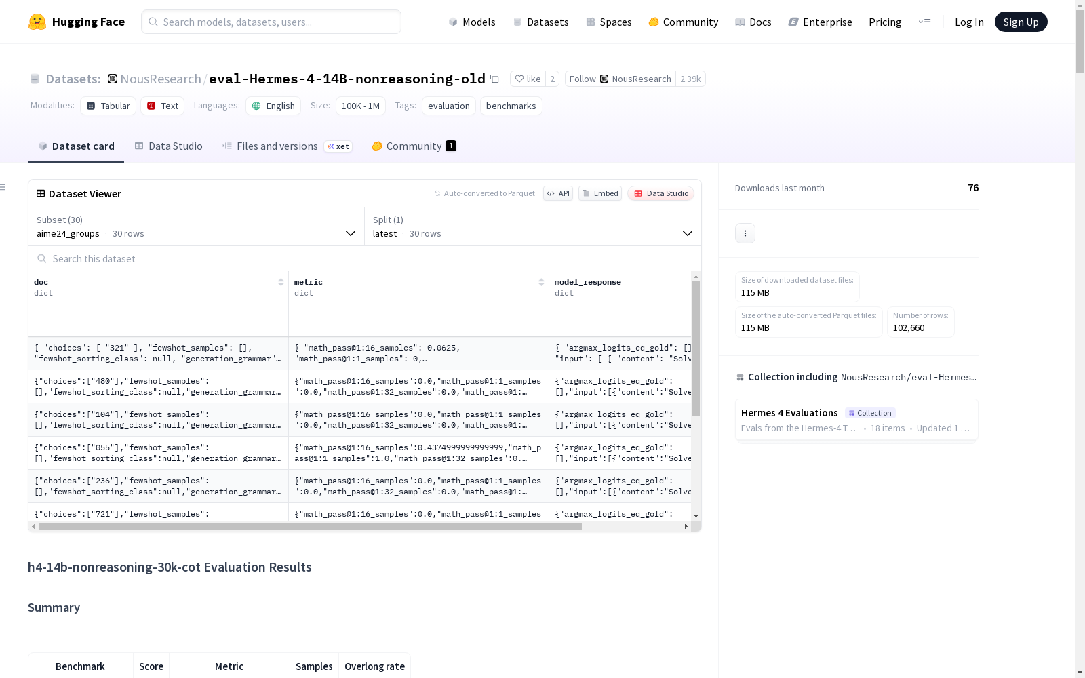Click the 100K - 1M size tag

361,106
